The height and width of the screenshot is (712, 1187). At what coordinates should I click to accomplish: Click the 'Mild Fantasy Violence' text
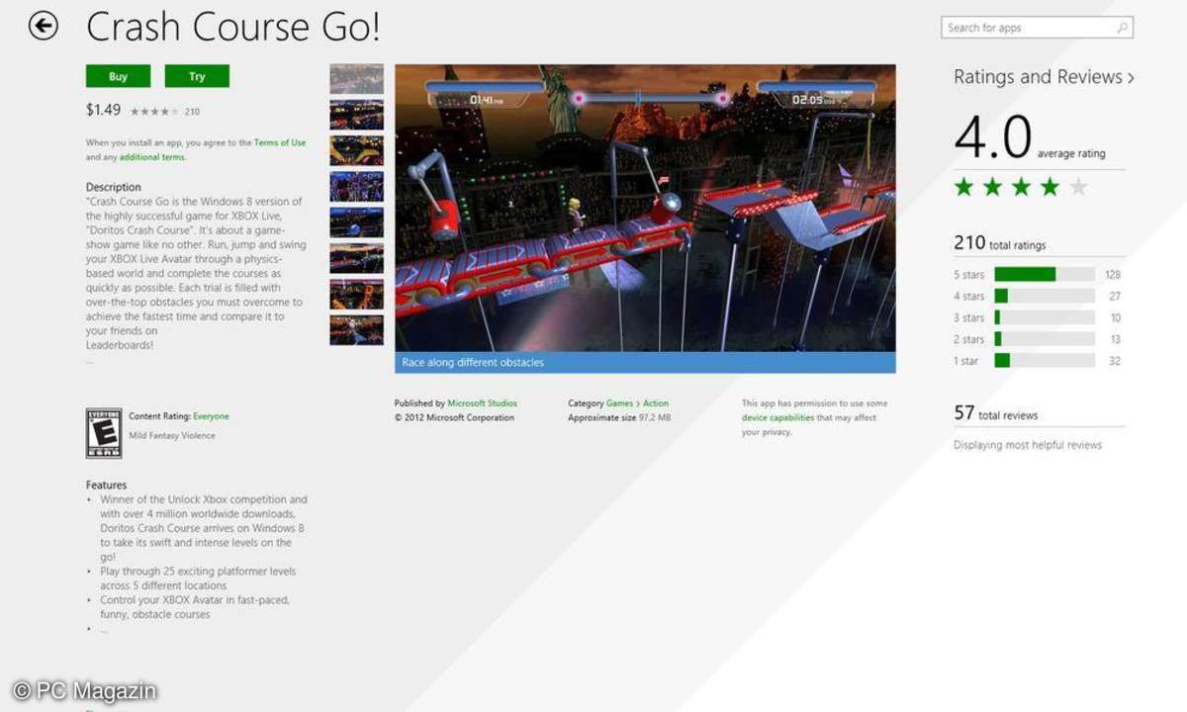[x=172, y=435]
